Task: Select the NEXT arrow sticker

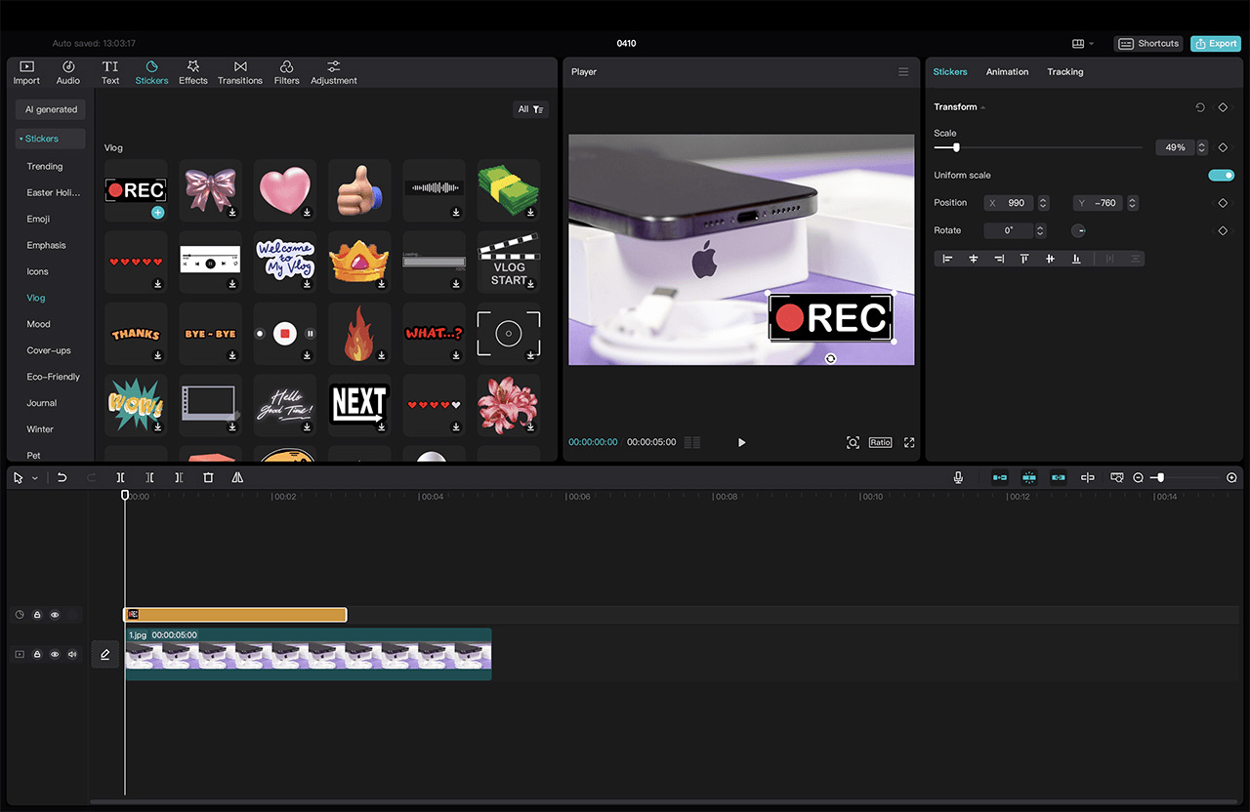Action: click(359, 404)
